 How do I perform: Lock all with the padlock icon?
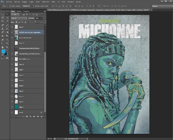tap(25, 22)
